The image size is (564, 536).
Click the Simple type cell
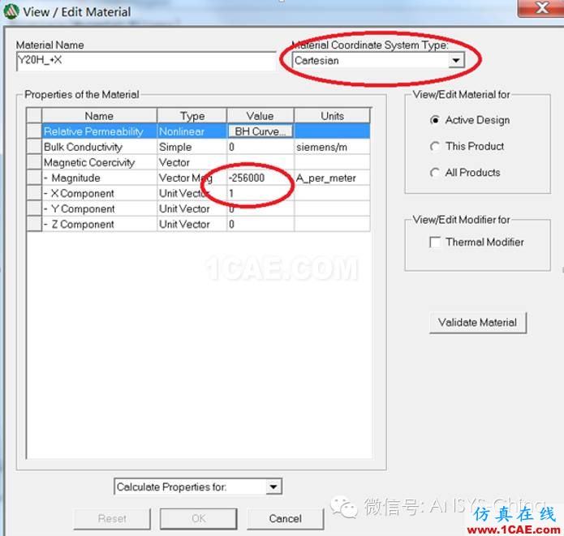click(192, 147)
